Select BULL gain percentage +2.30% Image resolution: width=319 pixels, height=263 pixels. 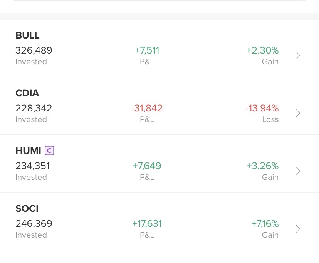point(262,50)
